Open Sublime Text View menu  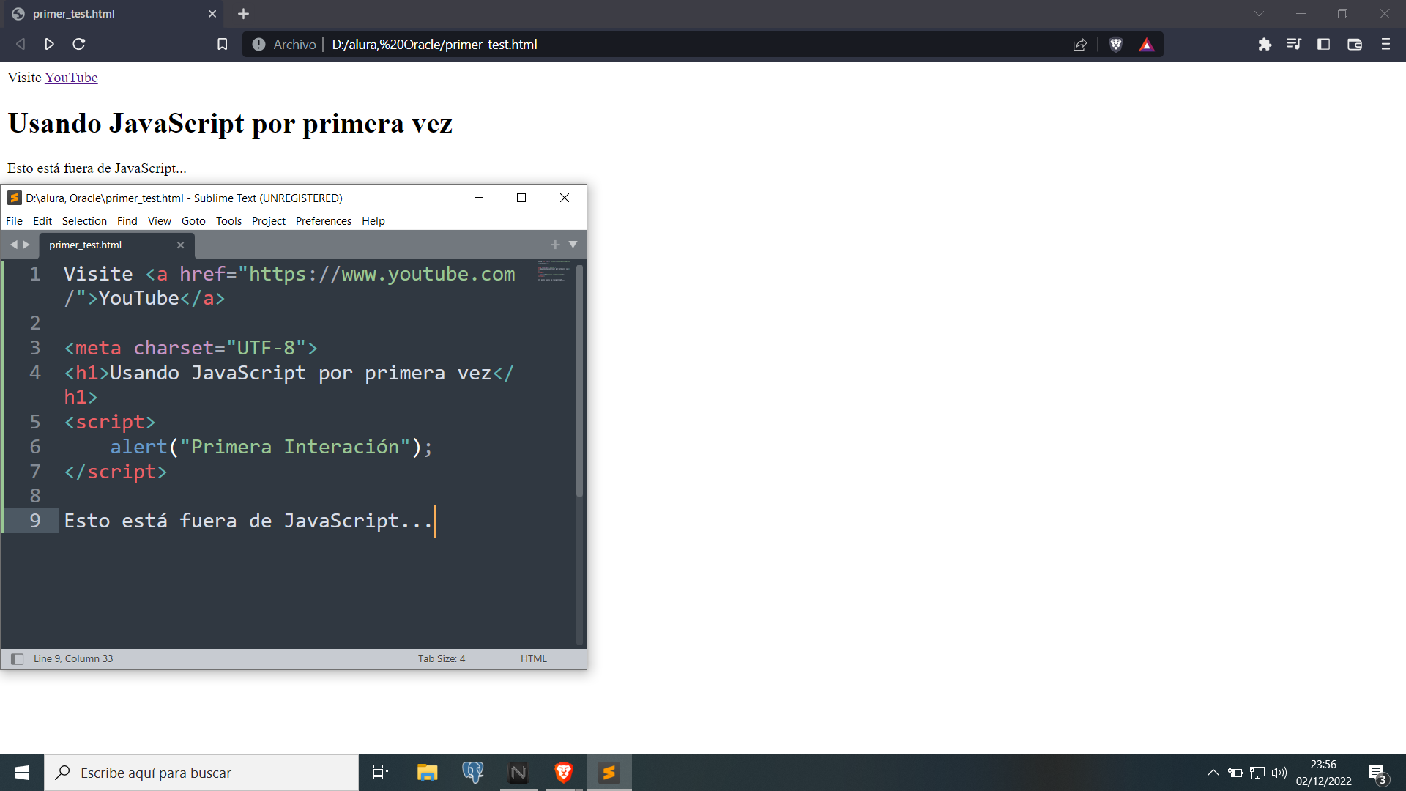tap(159, 221)
